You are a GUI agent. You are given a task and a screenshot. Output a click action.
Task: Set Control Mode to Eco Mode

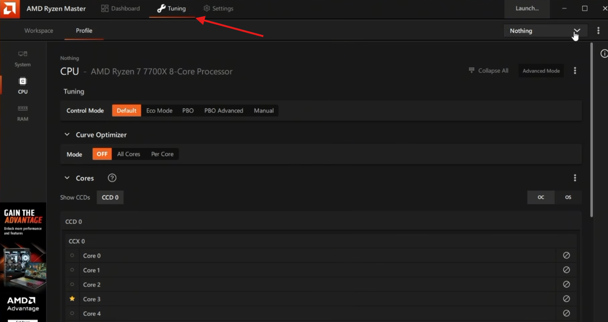(x=159, y=111)
